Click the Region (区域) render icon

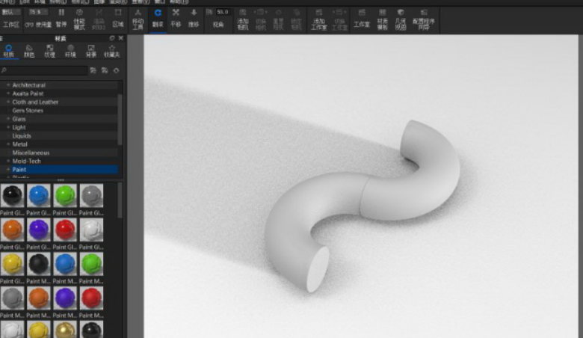[118, 17]
